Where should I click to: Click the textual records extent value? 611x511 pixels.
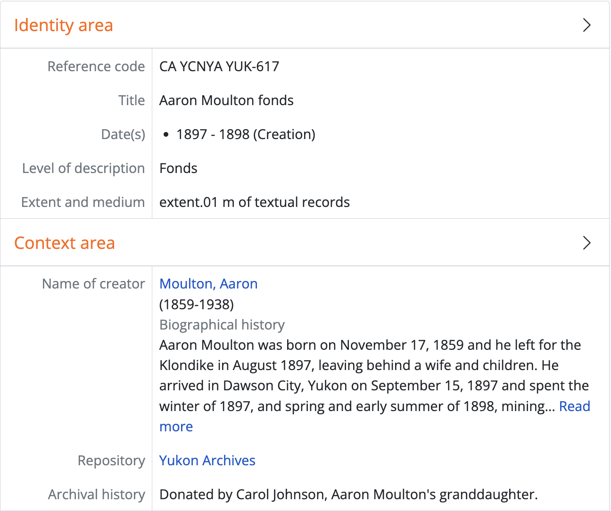(x=255, y=202)
